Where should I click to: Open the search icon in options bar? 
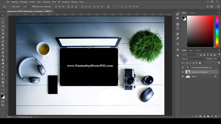[208, 7]
